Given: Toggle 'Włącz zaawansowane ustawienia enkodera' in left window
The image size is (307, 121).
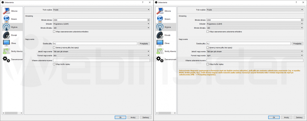Looking at the screenshot, I should [x=54, y=32].
